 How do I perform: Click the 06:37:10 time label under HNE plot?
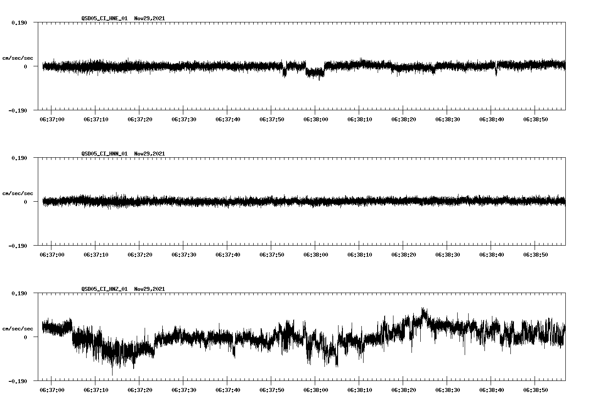point(96,120)
